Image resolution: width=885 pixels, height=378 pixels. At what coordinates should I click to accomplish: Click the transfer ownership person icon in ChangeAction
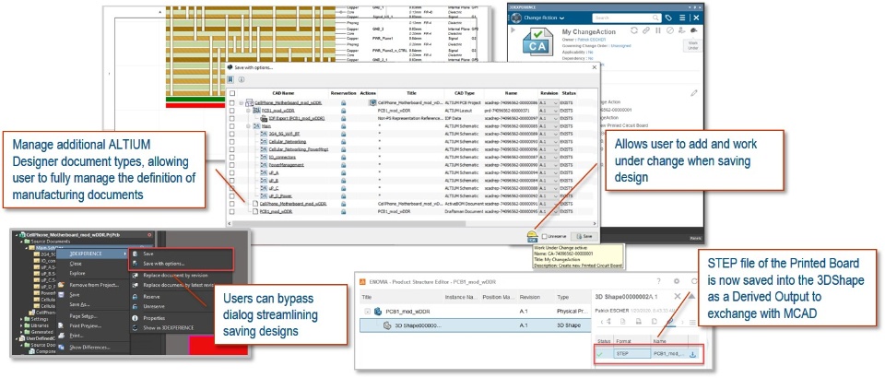(x=682, y=30)
